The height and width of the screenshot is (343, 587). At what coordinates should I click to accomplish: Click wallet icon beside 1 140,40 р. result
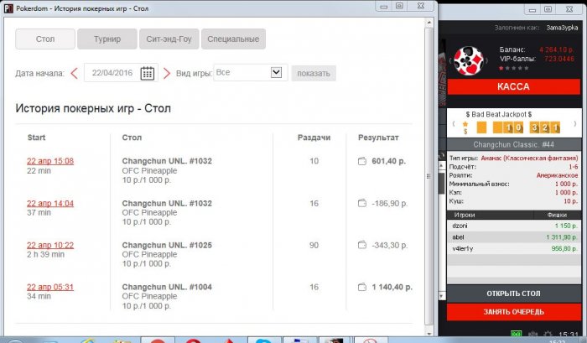click(x=362, y=287)
